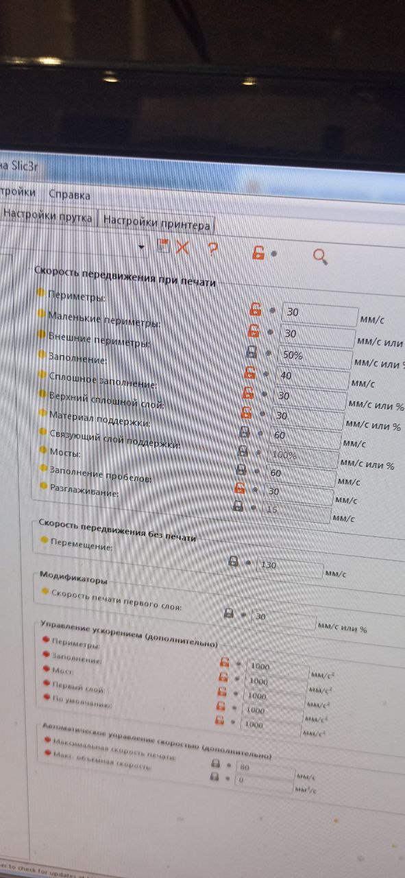Screen dimensions: 405x878
Task: Click the orange lock for Сплошное заполнение
Action: [247, 393]
